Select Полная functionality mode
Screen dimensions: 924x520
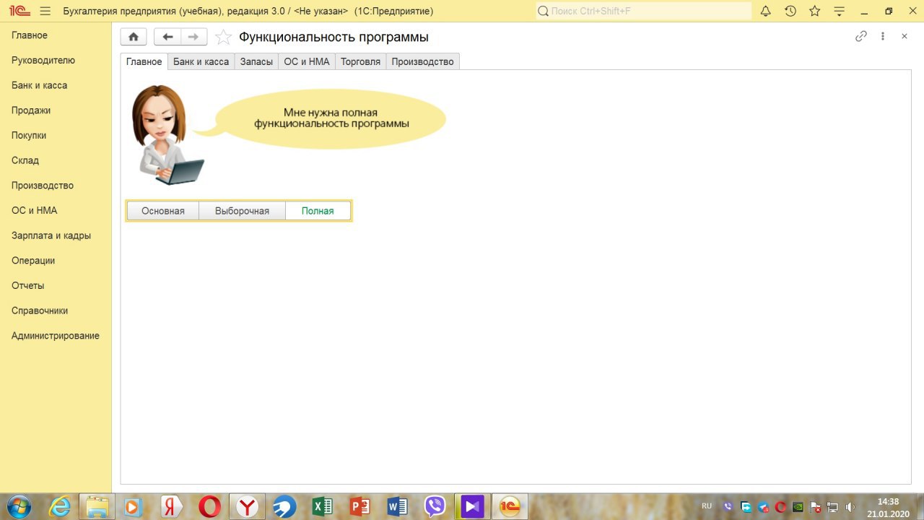tap(318, 211)
